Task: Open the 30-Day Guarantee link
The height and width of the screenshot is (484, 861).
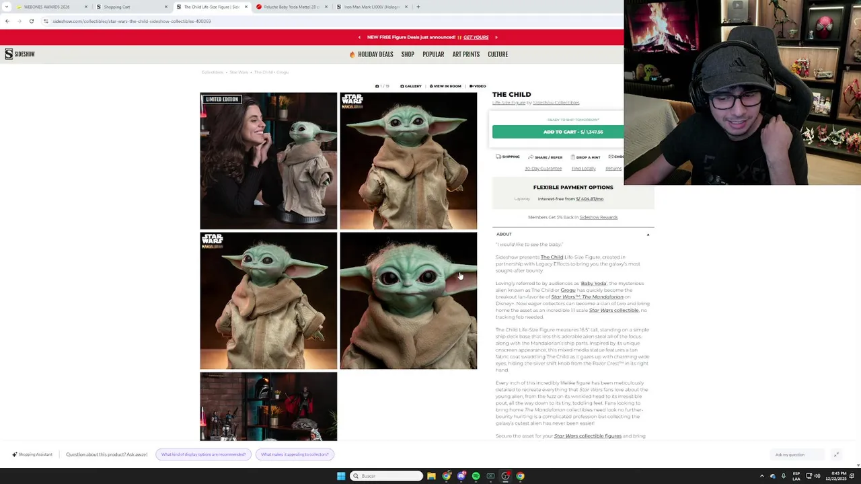Action: (x=543, y=169)
